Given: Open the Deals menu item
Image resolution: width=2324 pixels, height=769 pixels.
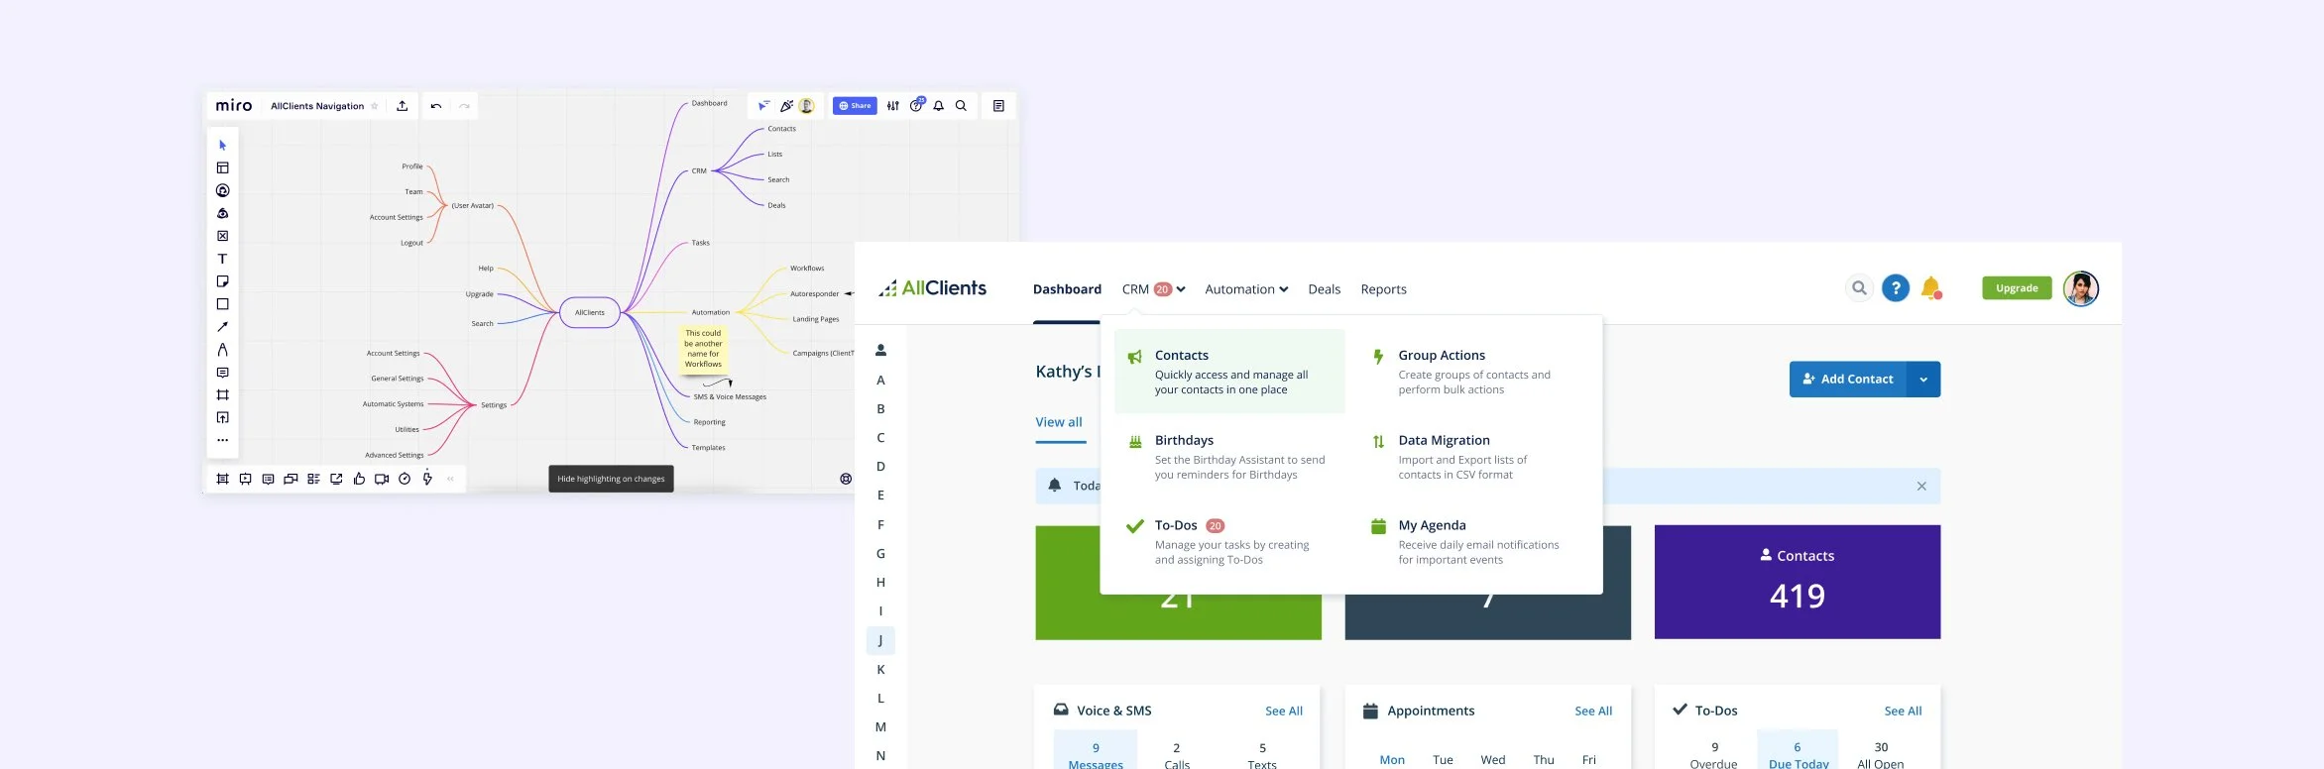Looking at the screenshot, I should click(1324, 289).
